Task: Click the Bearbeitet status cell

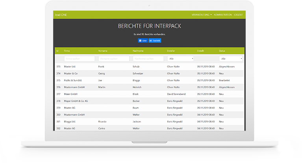Action: coord(224,81)
